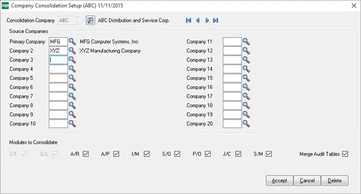This screenshot has height=194, width=361.
Task: Click 'MFG Computer Systems, Inc' company name
Action: (109, 42)
